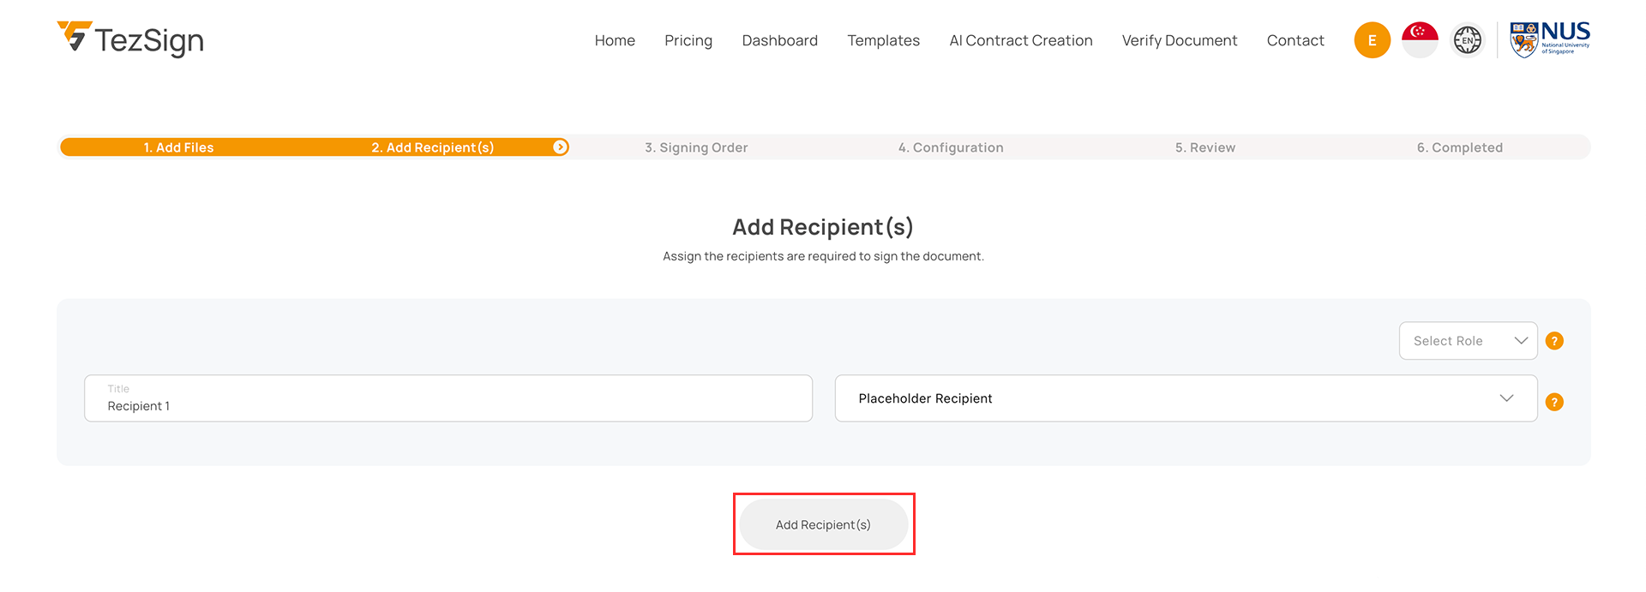Click help icon beside Placeholder Recipient
Viewport: 1646px width, 592px height.
tap(1554, 402)
